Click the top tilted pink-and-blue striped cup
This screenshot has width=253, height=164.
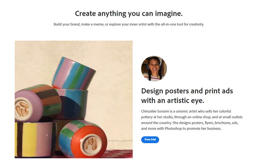pyautogui.click(x=74, y=73)
